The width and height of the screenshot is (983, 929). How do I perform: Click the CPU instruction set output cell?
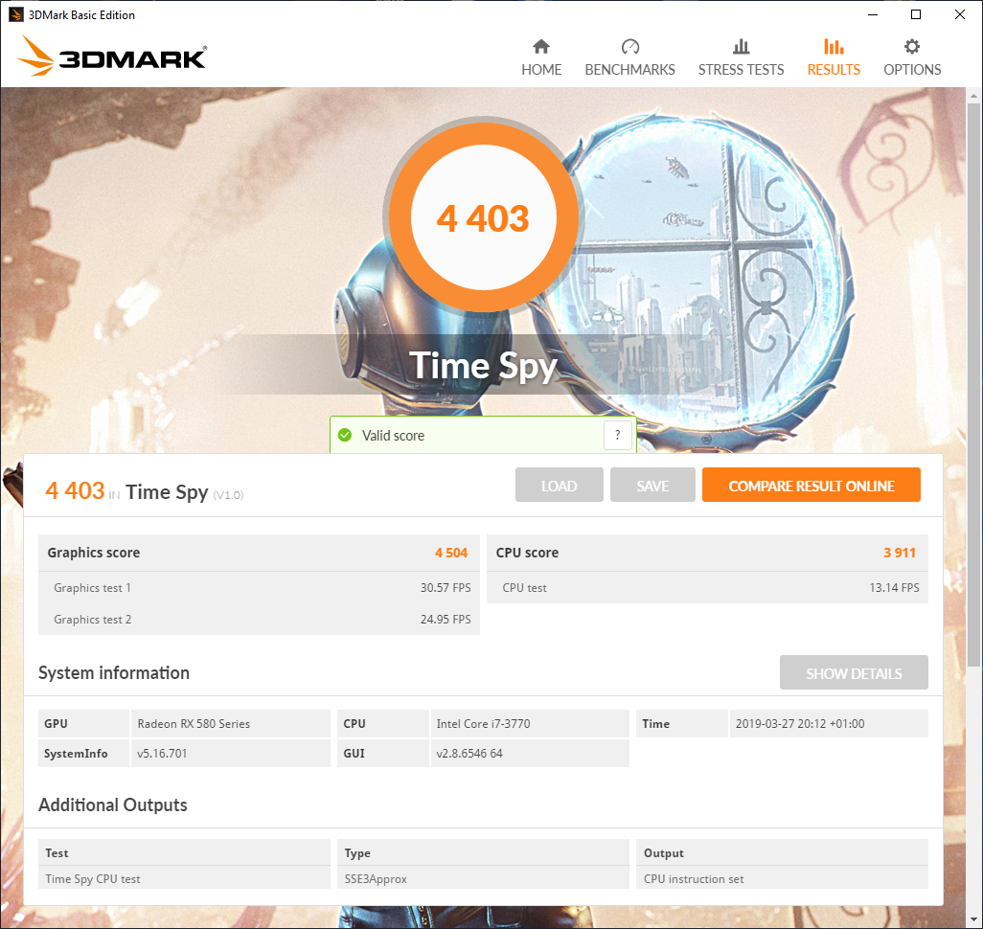[x=783, y=879]
